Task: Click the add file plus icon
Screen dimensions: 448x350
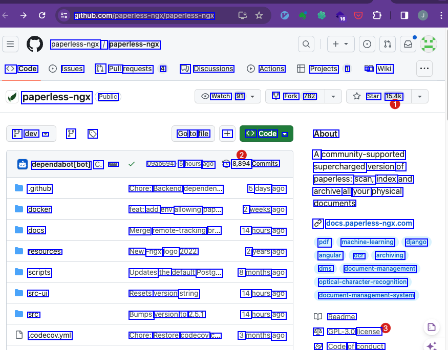Action: pos(227,134)
